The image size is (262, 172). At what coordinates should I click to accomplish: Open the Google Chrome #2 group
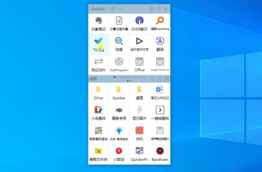click(x=160, y=65)
